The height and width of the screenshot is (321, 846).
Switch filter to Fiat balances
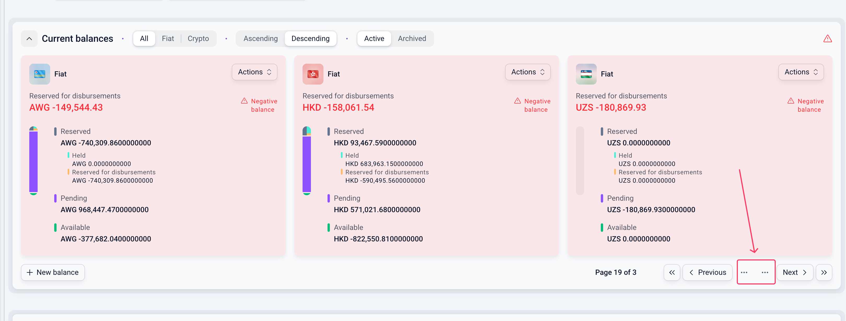tap(167, 39)
